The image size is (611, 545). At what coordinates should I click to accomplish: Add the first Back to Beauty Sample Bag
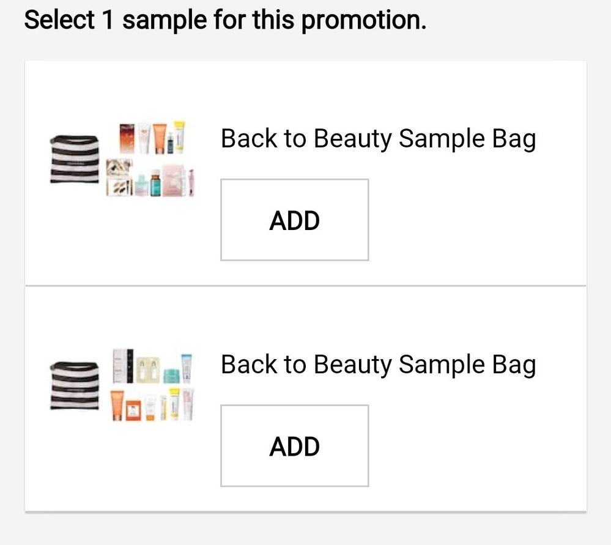pos(294,220)
